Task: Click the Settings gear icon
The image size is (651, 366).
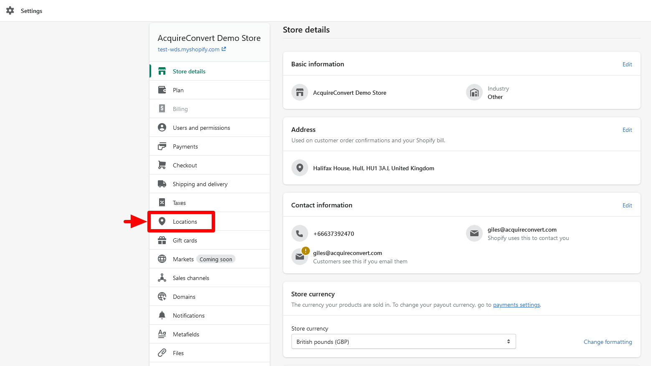Action: [10, 10]
